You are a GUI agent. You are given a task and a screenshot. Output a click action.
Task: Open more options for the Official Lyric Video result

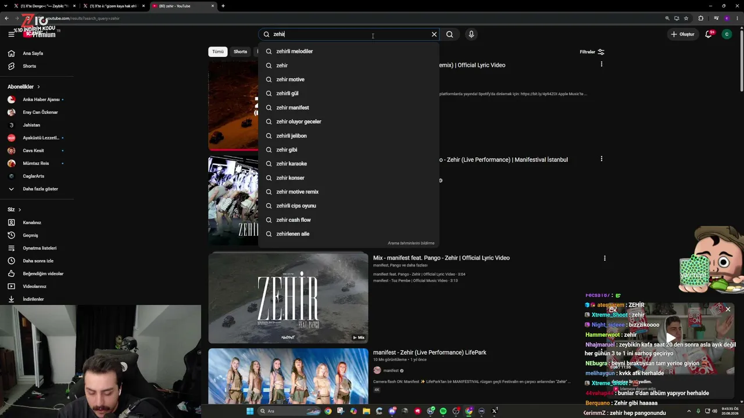[602, 64]
